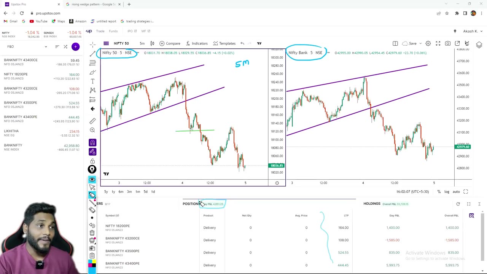Toggle the annotation overlay eye icon
The height and width of the screenshot is (274, 487).
pos(92,179)
